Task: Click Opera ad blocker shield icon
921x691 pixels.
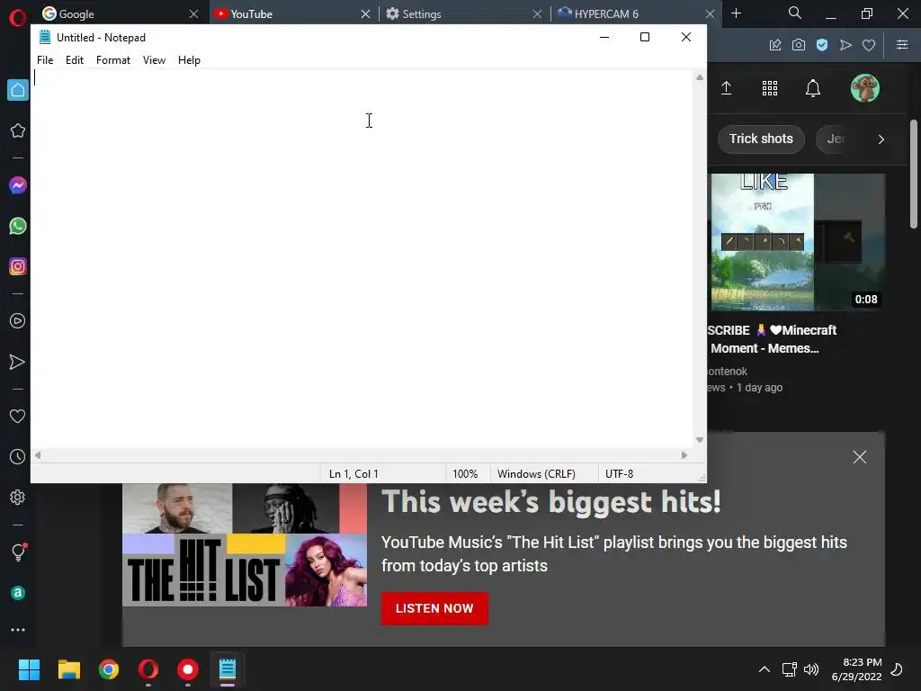Action: click(822, 45)
